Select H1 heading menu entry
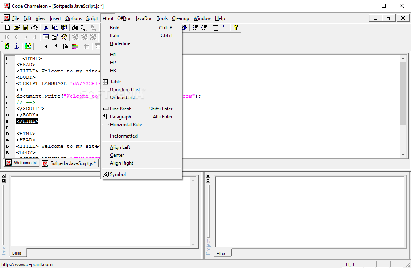This screenshot has width=411, height=268. click(141, 54)
